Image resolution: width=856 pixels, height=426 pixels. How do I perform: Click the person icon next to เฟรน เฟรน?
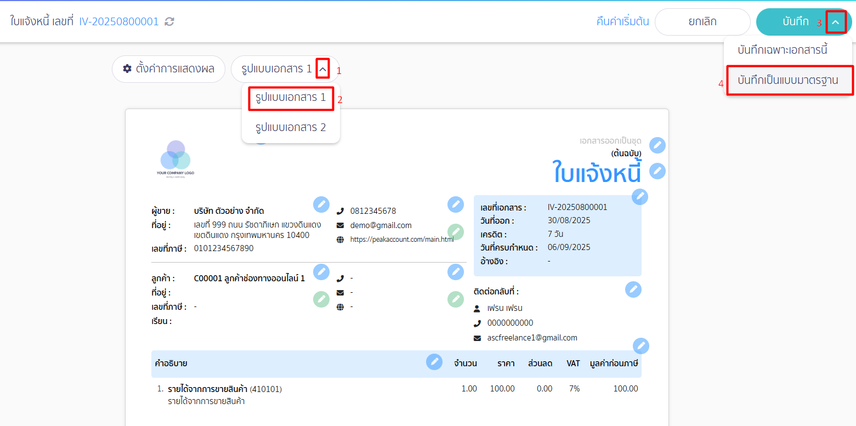click(x=477, y=308)
